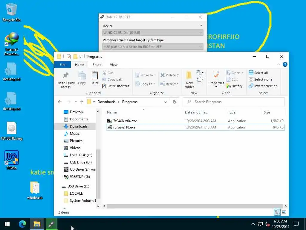Open Microsoft Edge from taskbar
Viewport: 306px width, 230px height.
pos(22,224)
